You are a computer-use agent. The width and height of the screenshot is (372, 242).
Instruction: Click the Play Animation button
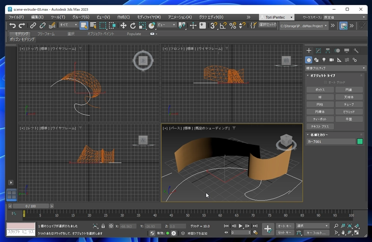point(240,226)
